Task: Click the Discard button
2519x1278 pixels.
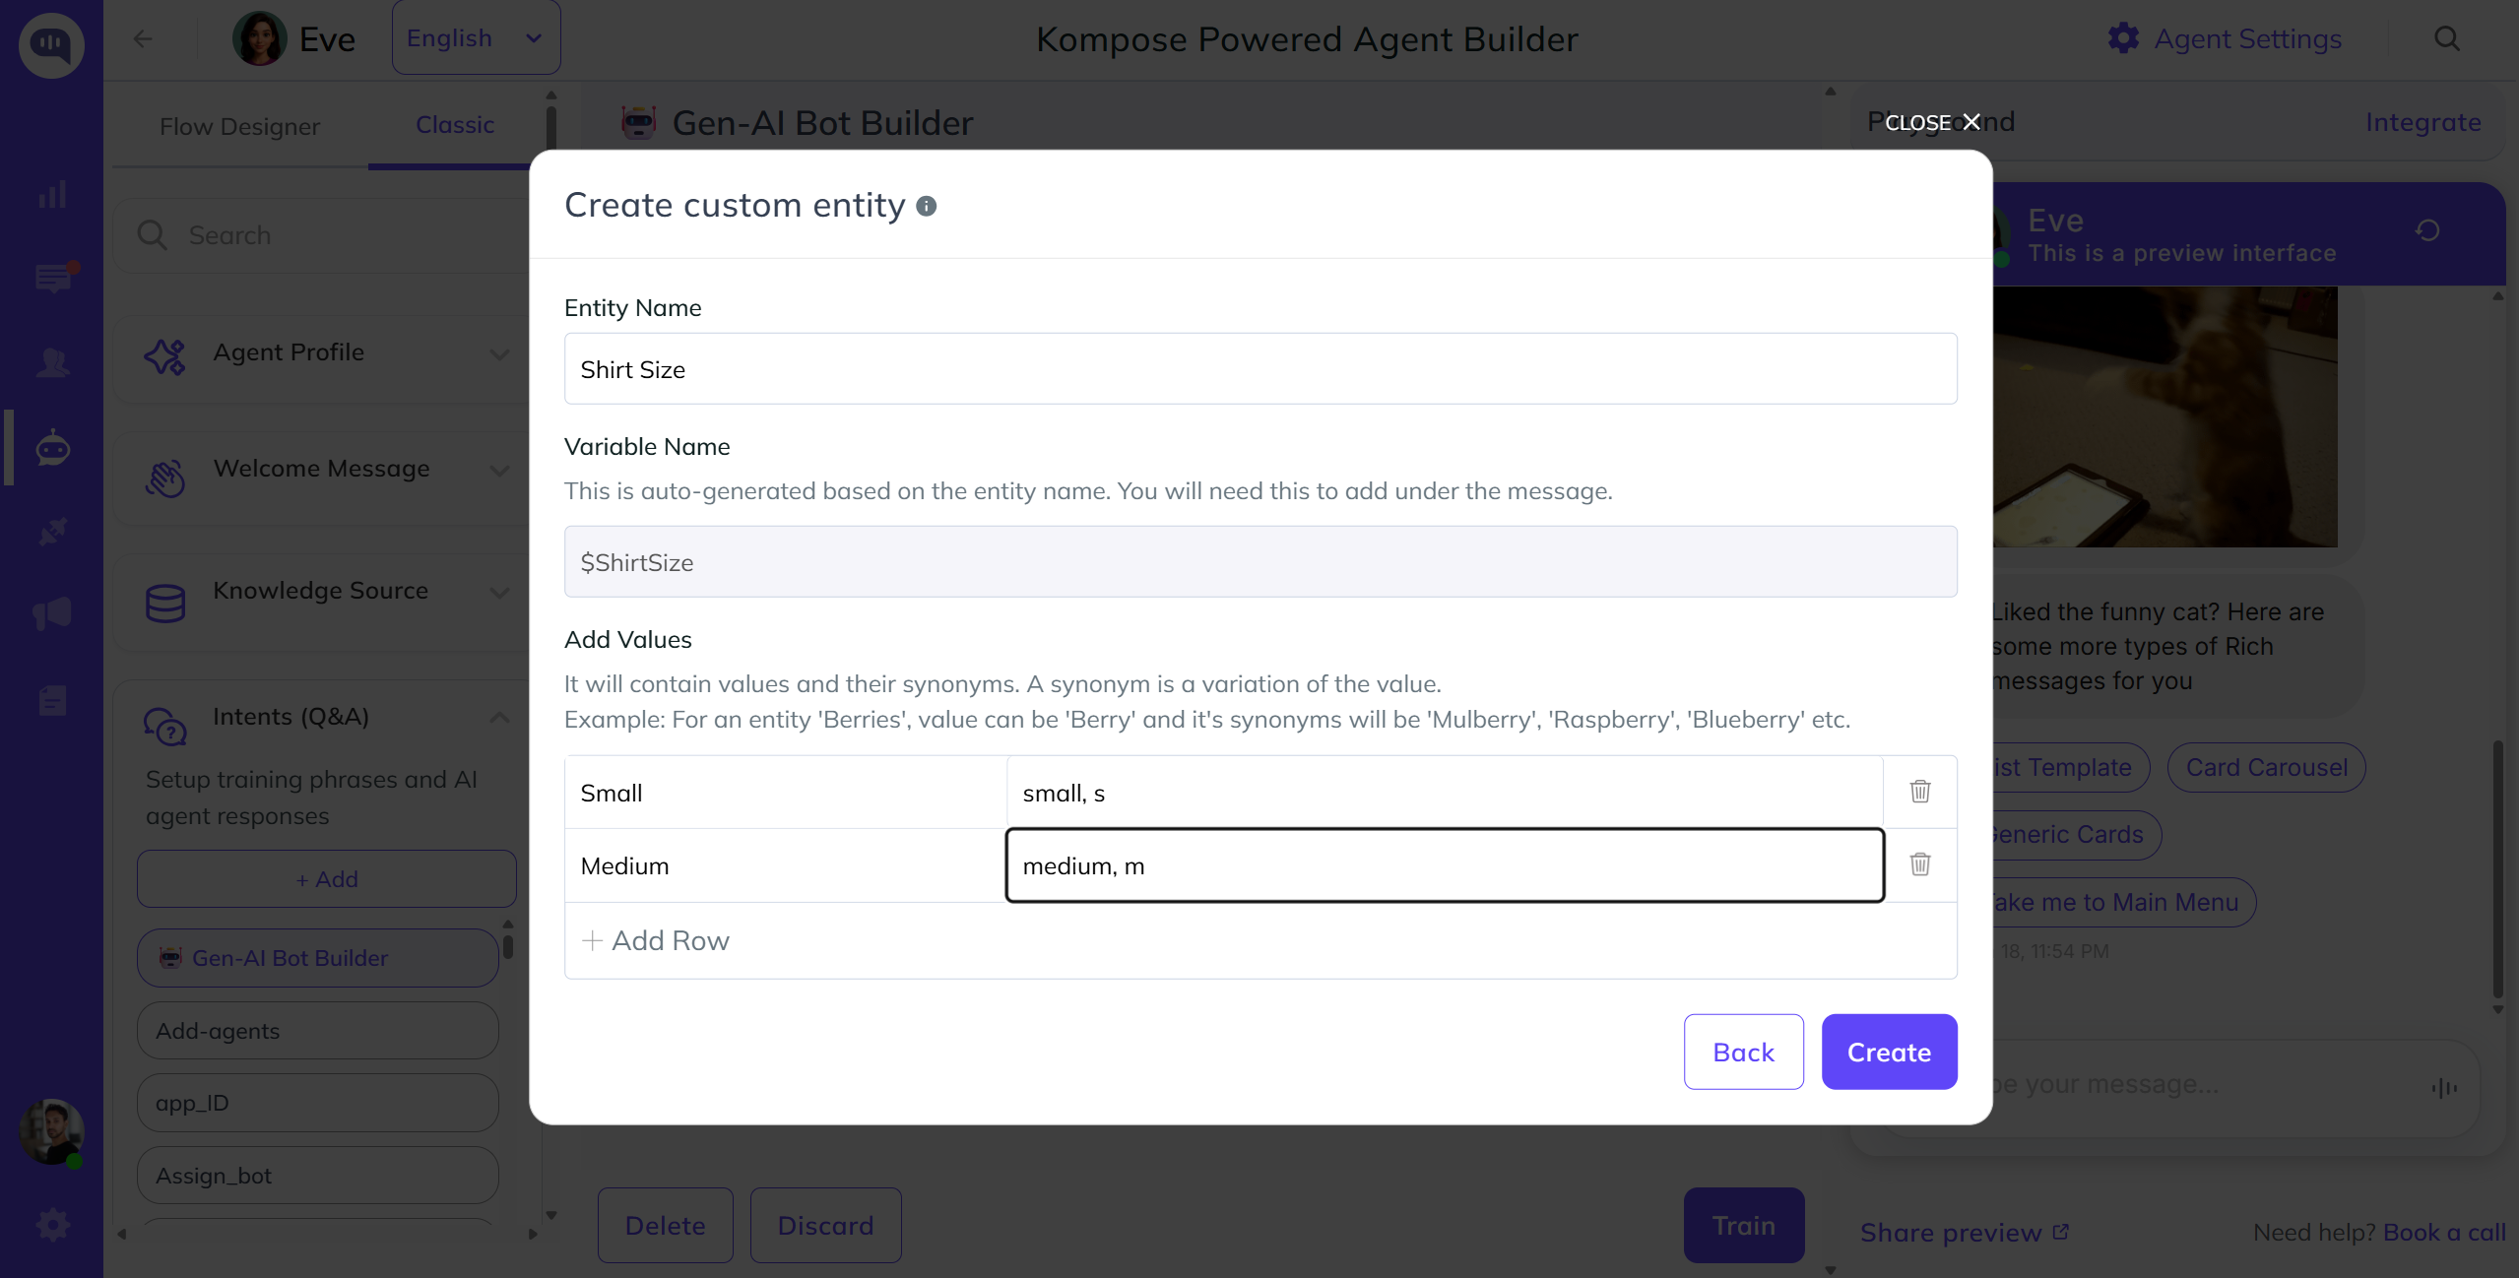Action: point(825,1225)
